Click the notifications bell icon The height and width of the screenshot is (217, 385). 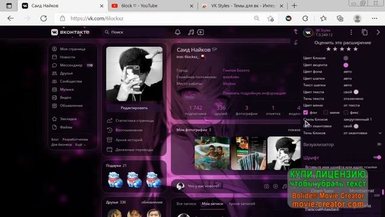click(177, 32)
